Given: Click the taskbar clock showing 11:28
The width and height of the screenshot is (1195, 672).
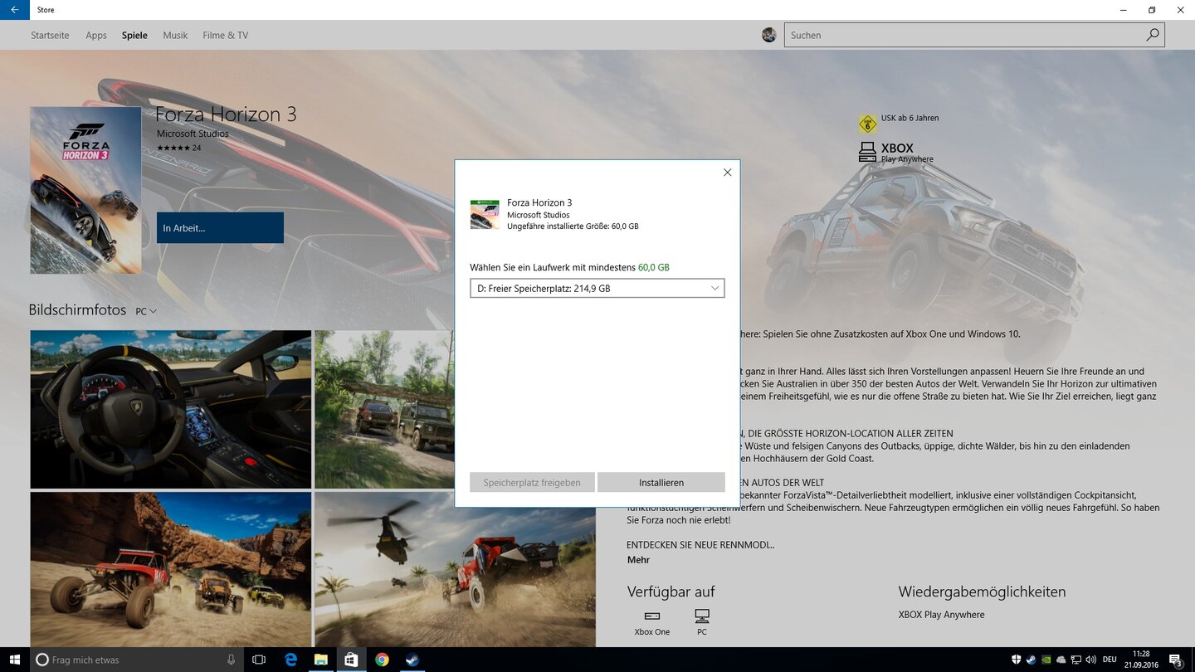Looking at the screenshot, I should [x=1141, y=660].
